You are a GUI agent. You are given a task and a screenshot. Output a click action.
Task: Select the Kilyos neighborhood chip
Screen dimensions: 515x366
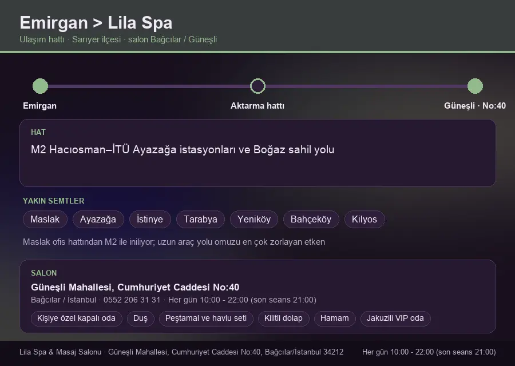[365, 219]
